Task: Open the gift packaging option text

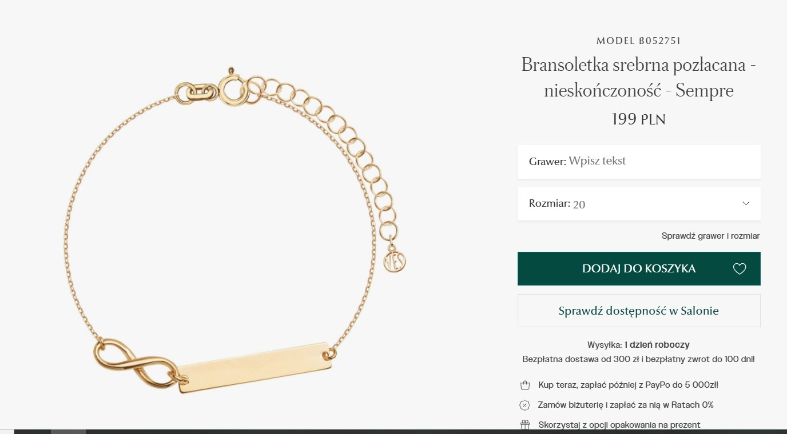Action: [619, 425]
